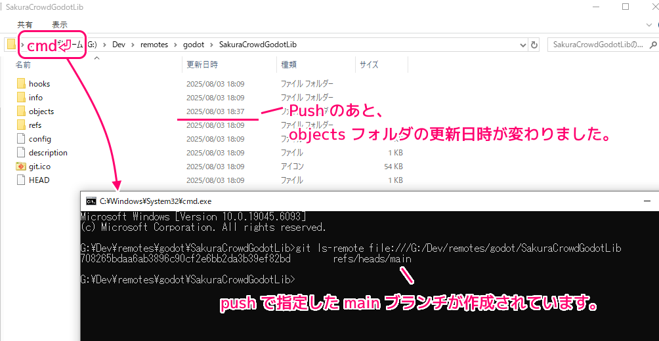The image size is (659, 341).
Task: Expand the address bar history dropdown
Action: click(x=522, y=45)
